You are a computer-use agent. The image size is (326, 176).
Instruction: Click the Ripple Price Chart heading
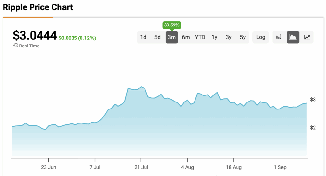click(x=38, y=7)
